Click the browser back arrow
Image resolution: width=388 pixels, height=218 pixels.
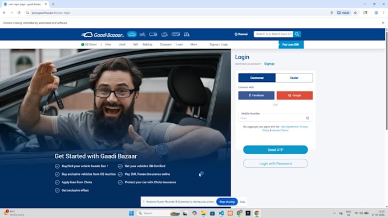tap(5, 13)
